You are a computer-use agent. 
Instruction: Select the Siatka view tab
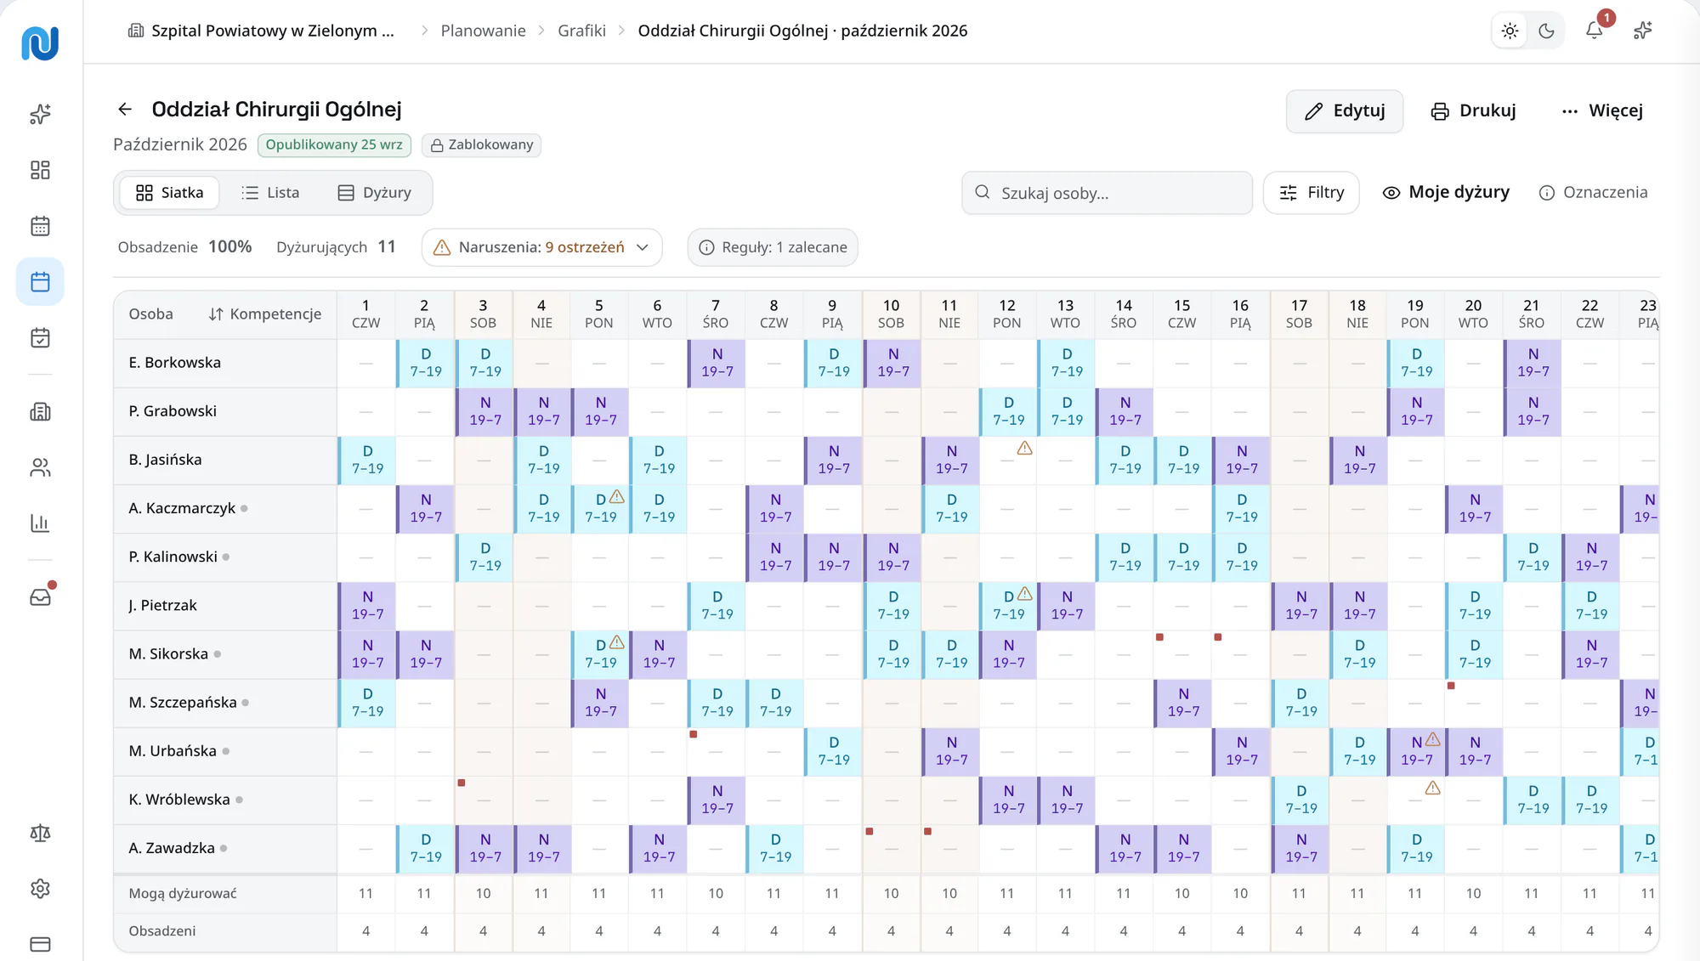169,193
